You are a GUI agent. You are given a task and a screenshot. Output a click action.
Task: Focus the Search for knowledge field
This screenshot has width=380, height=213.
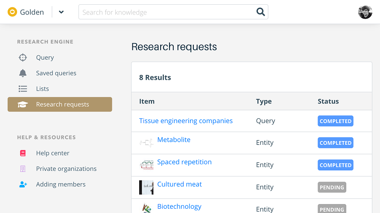(x=173, y=12)
